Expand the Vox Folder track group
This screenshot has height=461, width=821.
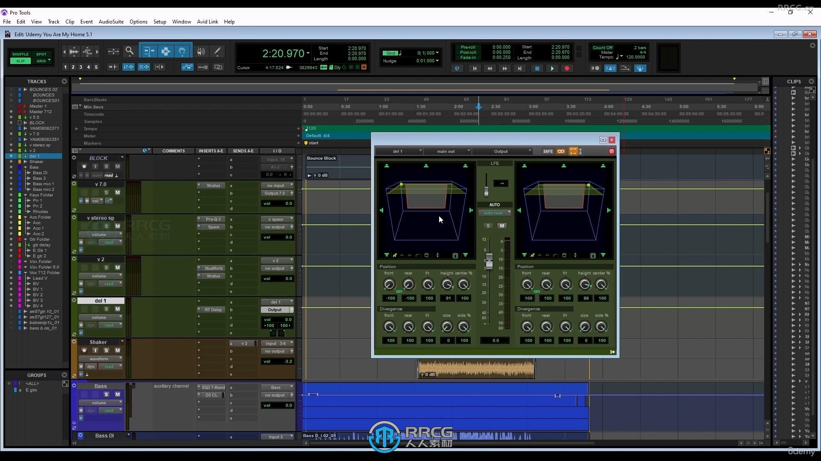(x=26, y=261)
